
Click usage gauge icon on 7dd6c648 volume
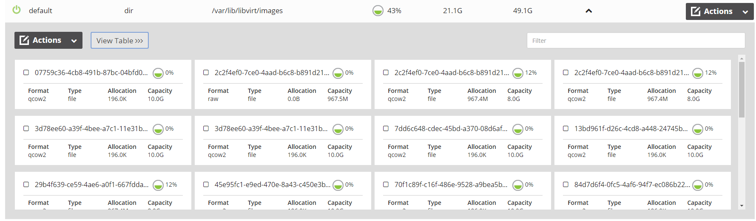coord(517,129)
